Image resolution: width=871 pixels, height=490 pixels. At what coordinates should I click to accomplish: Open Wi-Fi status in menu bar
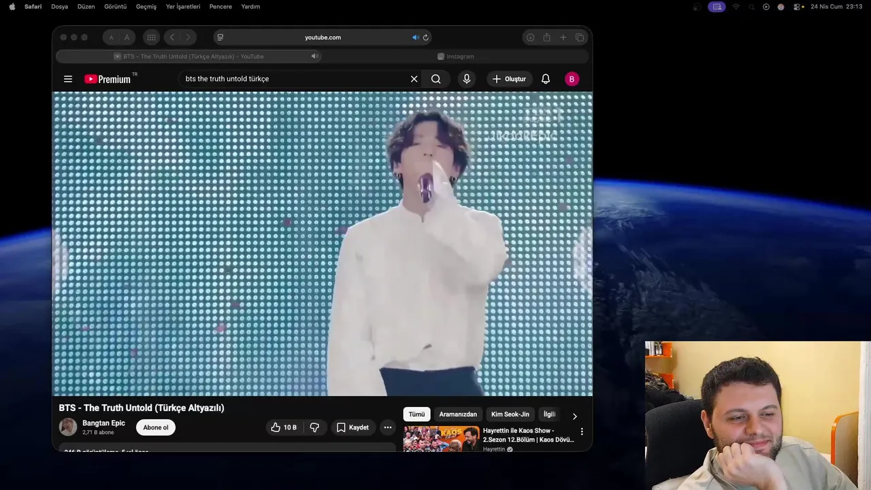tap(736, 7)
